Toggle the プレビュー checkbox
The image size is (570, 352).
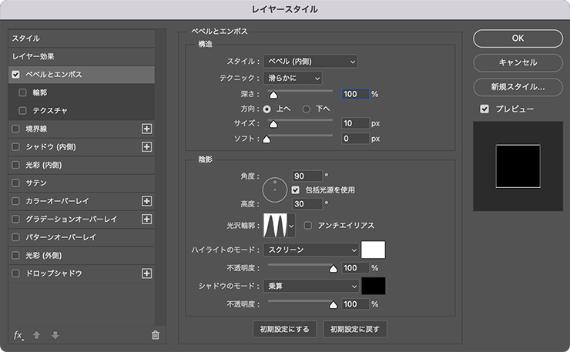click(484, 109)
